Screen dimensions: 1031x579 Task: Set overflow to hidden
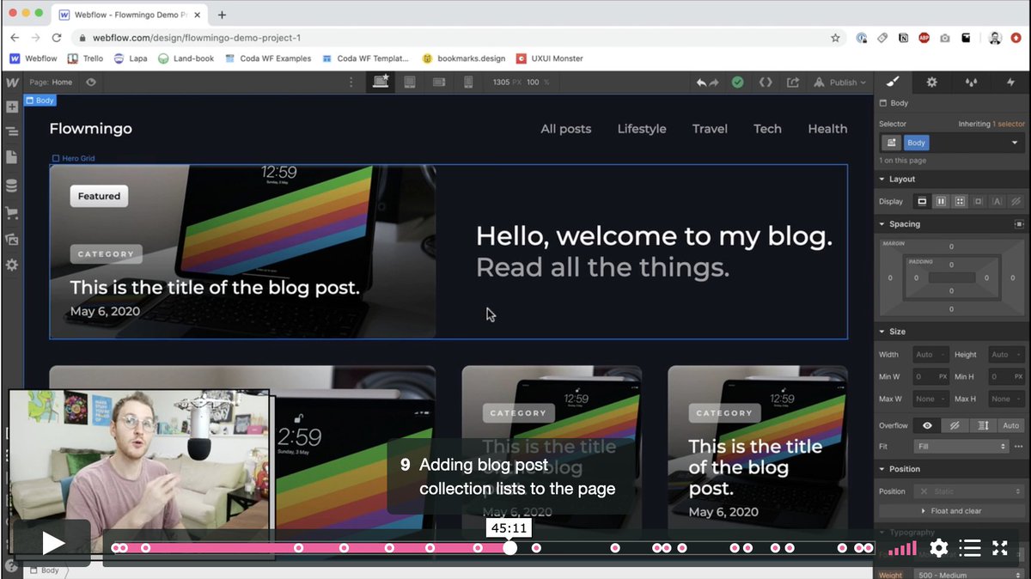[x=955, y=425]
